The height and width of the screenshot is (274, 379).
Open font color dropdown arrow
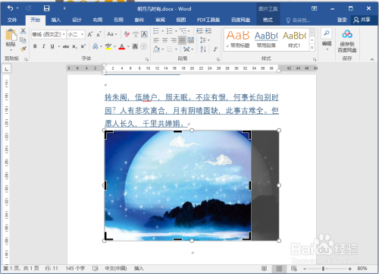128,46
